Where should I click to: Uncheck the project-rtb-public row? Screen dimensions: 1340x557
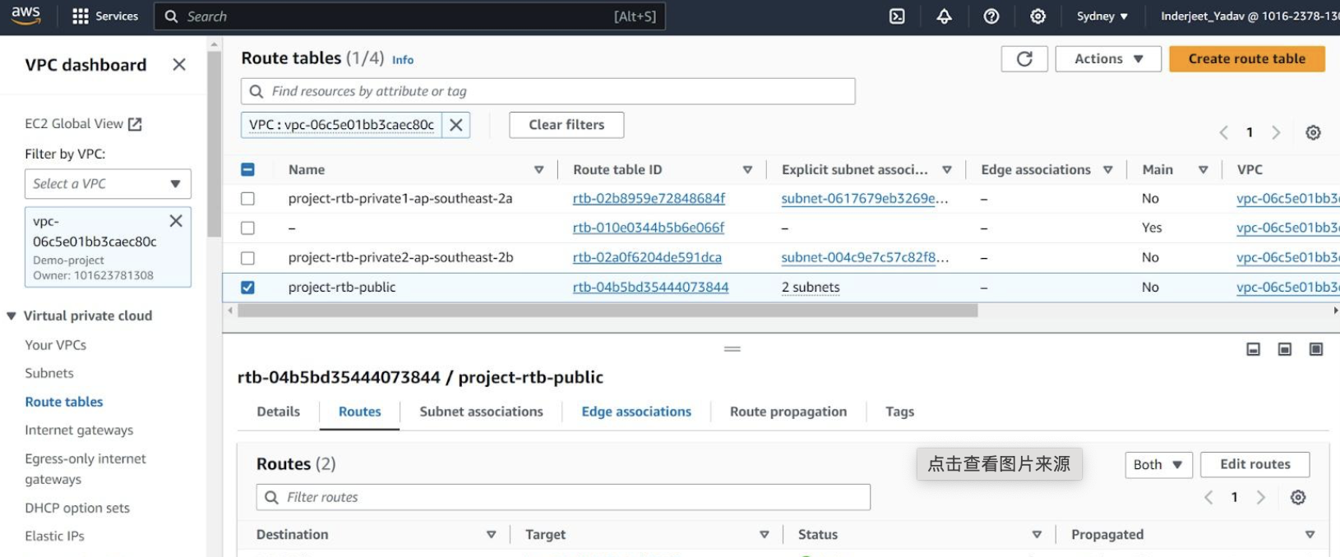click(x=247, y=288)
